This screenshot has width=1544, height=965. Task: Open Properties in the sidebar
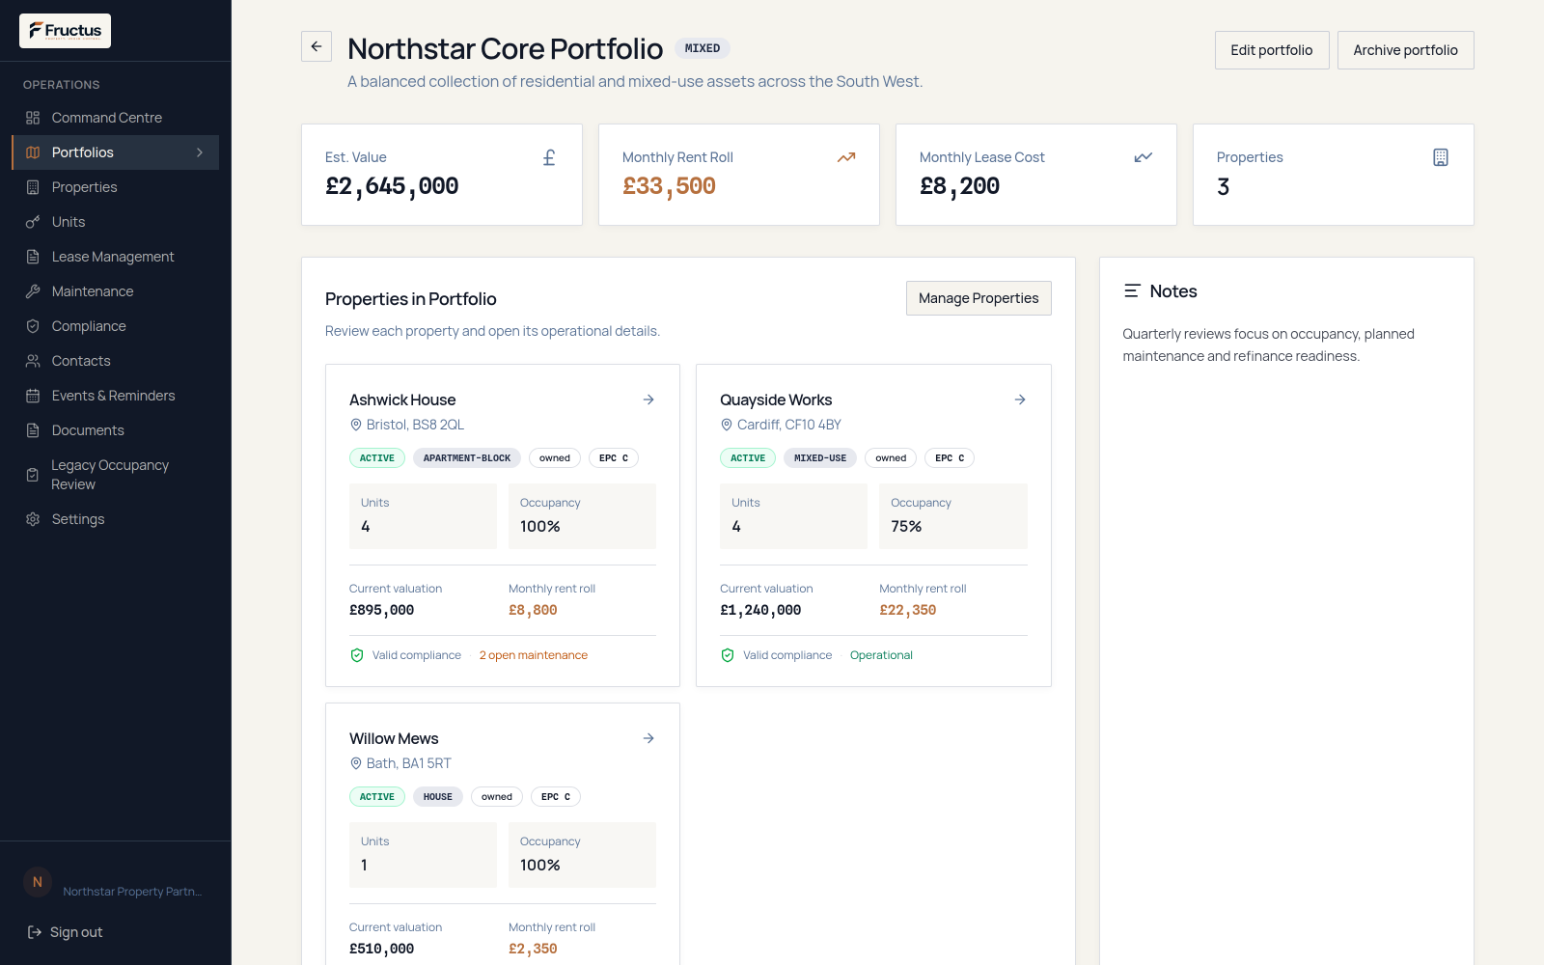tap(116, 187)
